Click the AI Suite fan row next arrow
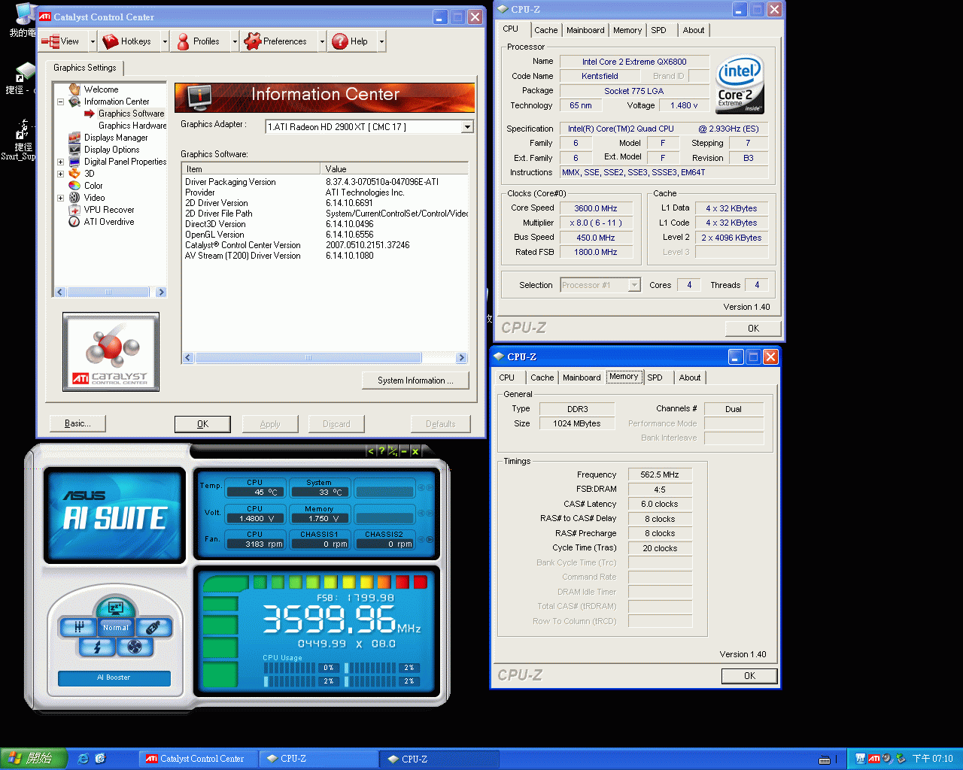 point(430,539)
